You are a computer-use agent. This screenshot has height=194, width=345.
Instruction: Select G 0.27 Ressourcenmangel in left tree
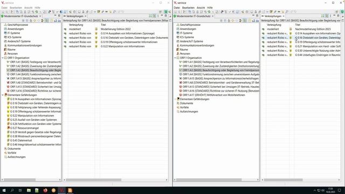[24, 128]
